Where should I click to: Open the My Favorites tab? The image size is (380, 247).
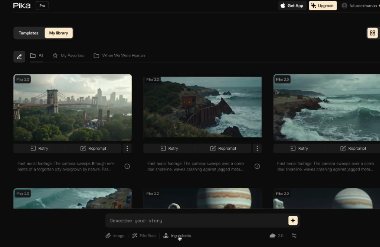(x=69, y=55)
